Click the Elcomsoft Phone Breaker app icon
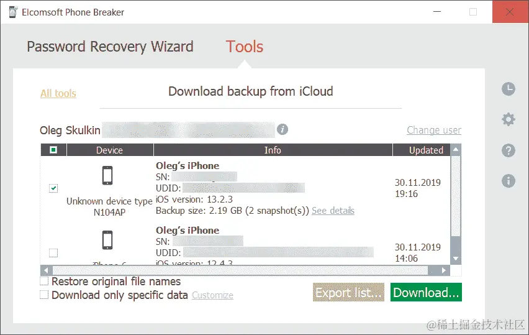The width and height of the screenshot is (529, 335). click(13, 12)
